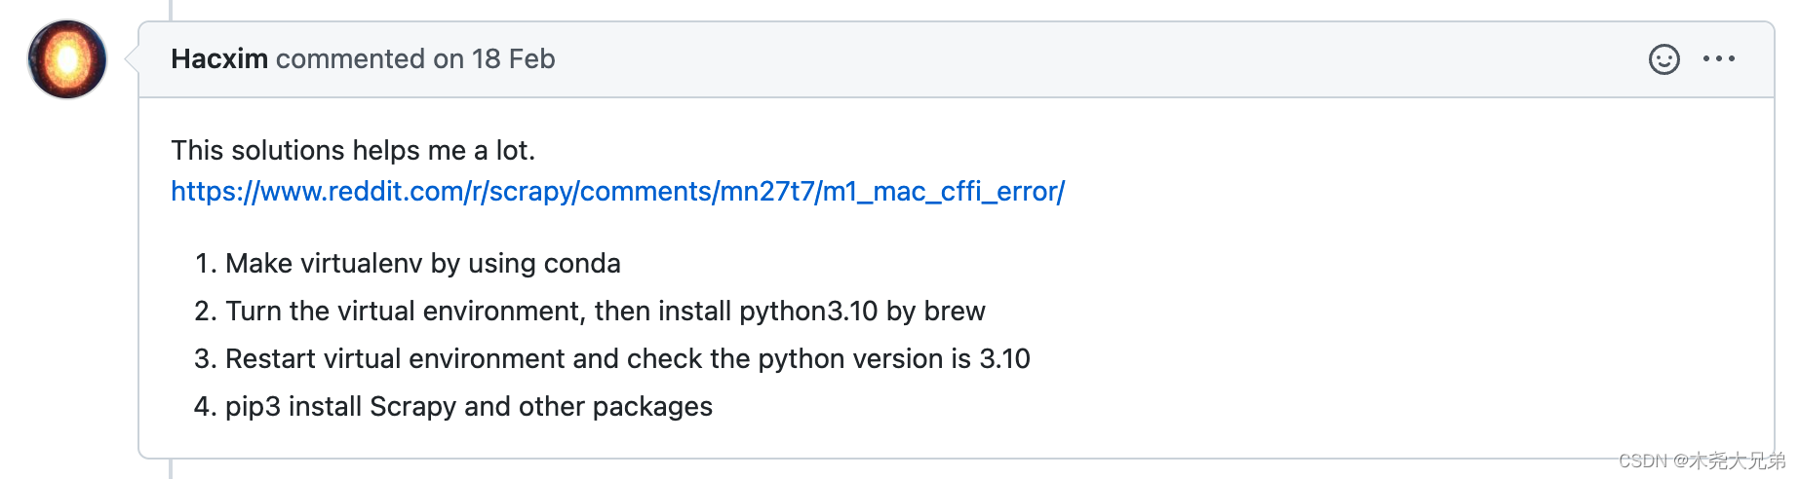Click Hacxim's round profile avatar
1800x479 pixels.
pos(67,59)
